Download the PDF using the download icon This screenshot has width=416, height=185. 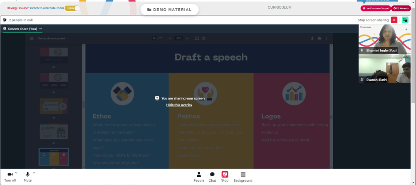point(312,39)
